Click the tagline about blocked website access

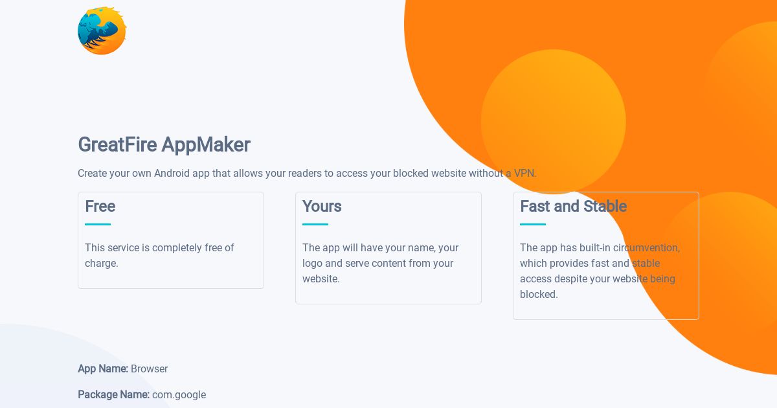307,174
